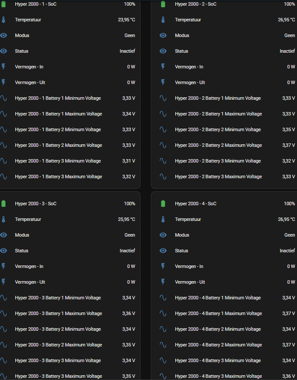The height and width of the screenshot is (380, 297).
Task: Click sine wave icon for Hyper 2000 - 1 Battery 1 Minimum Voltage
Action: (3, 98)
